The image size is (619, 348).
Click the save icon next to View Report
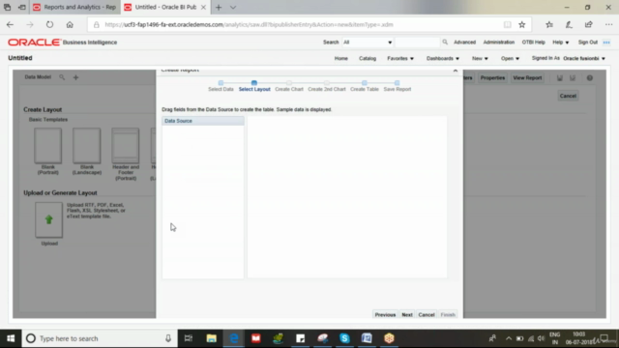(560, 78)
